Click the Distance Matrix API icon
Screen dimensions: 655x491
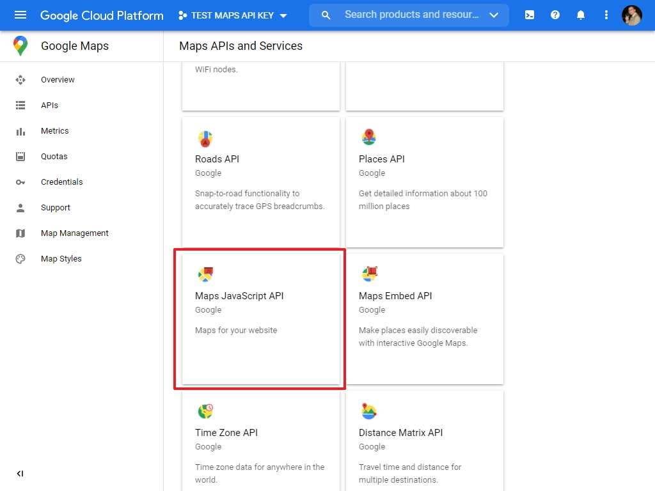[x=369, y=411]
